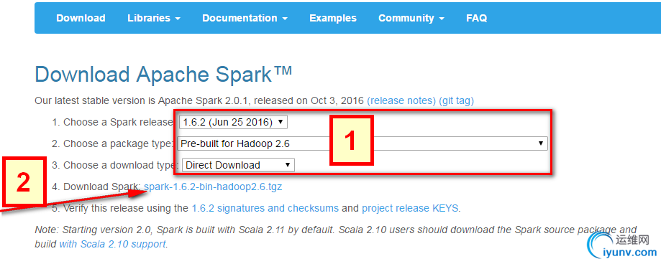661x264 pixels.
Task: Open project release KEYS link
Action: pos(410,208)
